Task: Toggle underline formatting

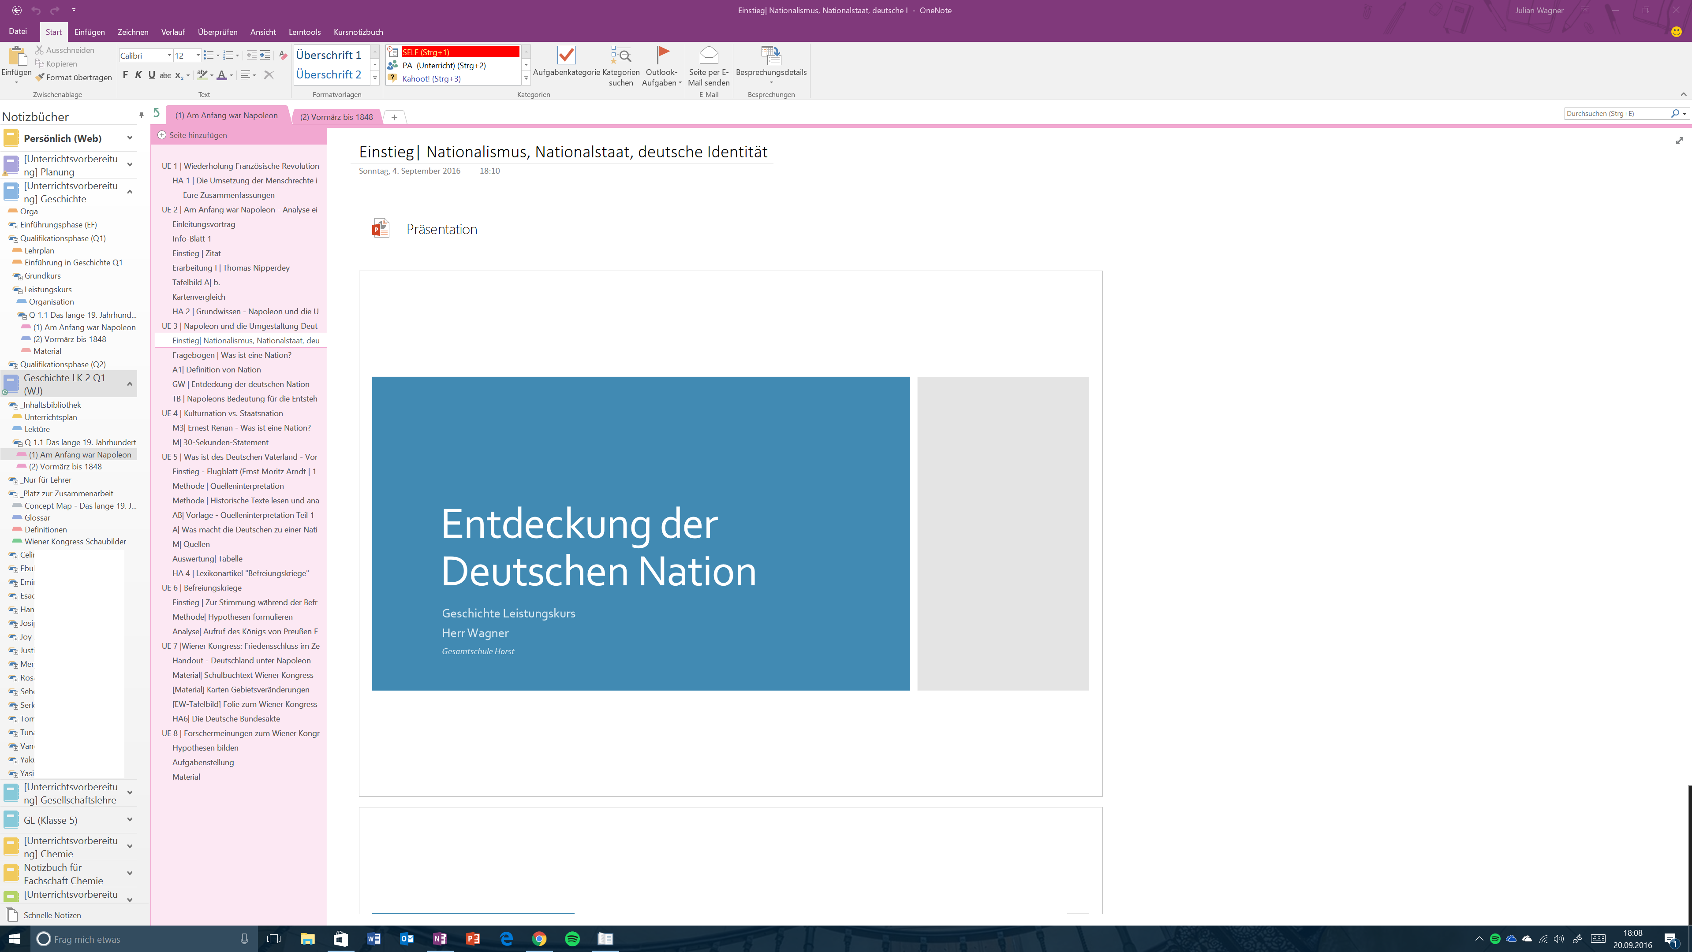Action: click(x=152, y=75)
